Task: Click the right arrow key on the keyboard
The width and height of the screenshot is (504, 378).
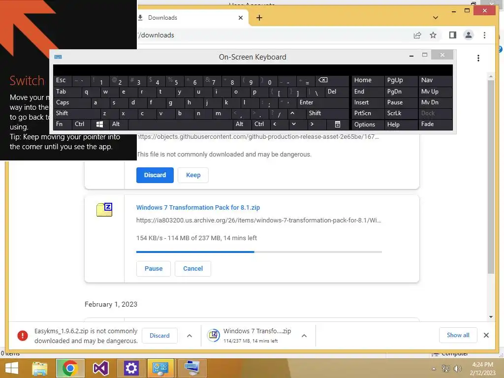Action: pyautogui.click(x=312, y=124)
